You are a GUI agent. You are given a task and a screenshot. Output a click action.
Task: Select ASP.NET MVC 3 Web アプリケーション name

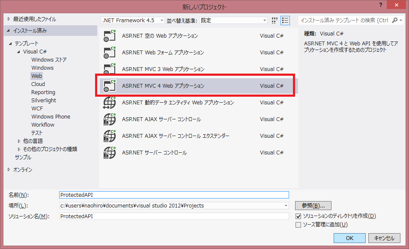pyautogui.click(x=163, y=69)
